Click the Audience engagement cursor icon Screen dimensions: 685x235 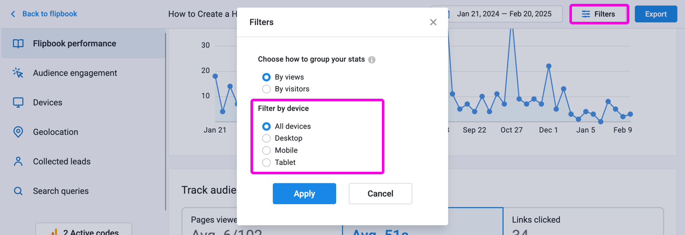pyautogui.click(x=18, y=73)
